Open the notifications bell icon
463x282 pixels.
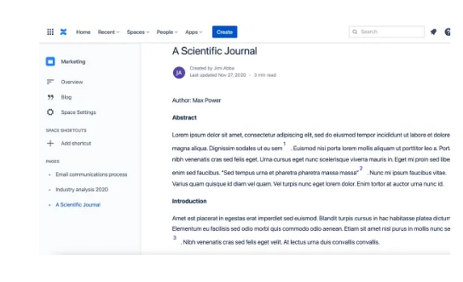pyautogui.click(x=433, y=32)
